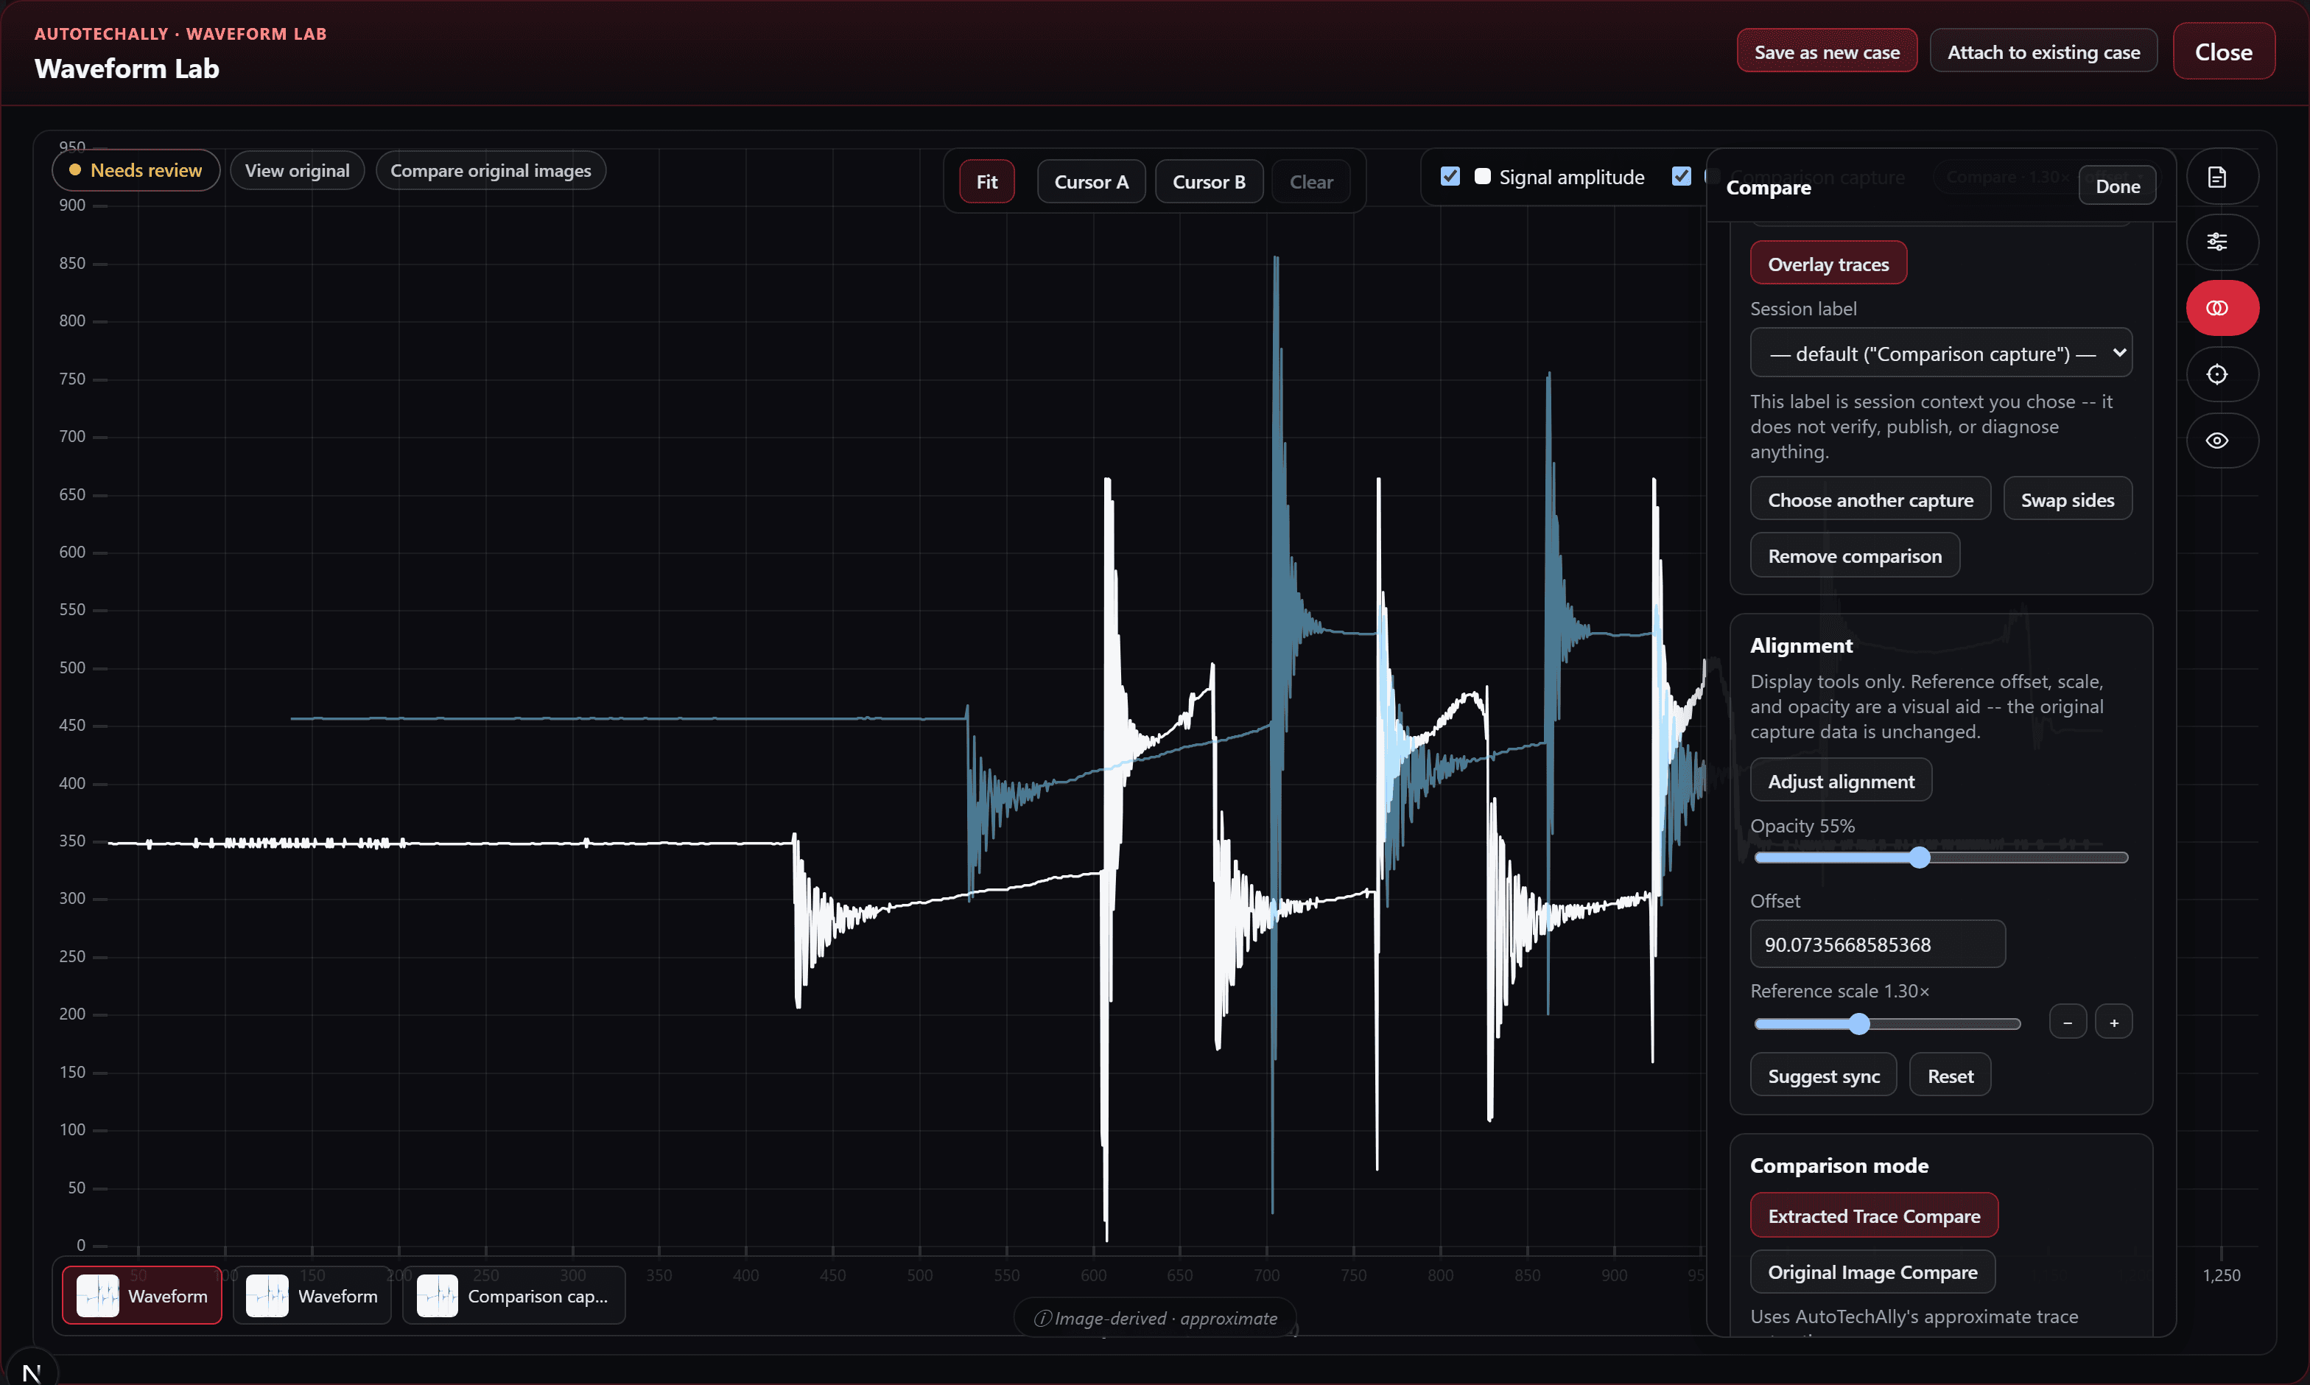Click Adjust alignment
The width and height of the screenshot is (2310, 1385).
[1840, 780]
